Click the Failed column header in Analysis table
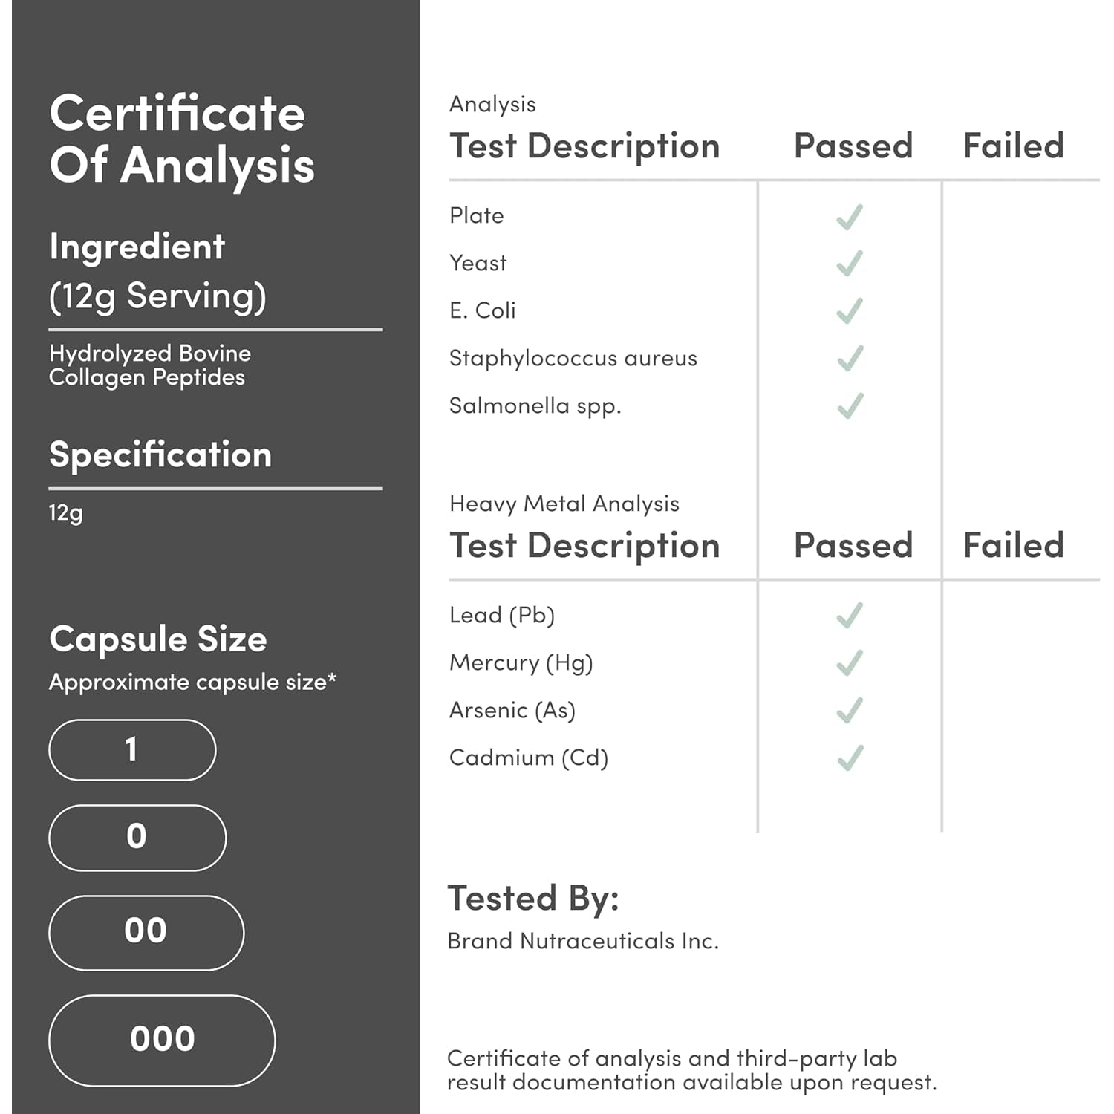Viewport: 1114px width, 1114px height. pos(1014,146)
